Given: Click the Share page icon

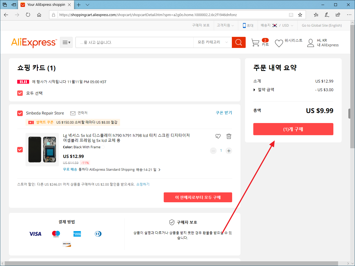Looking at the screenshot, I should pyautogui.click(x=338, y=15).
